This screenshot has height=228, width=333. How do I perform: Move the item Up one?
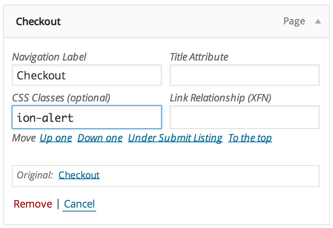[56, 138]
